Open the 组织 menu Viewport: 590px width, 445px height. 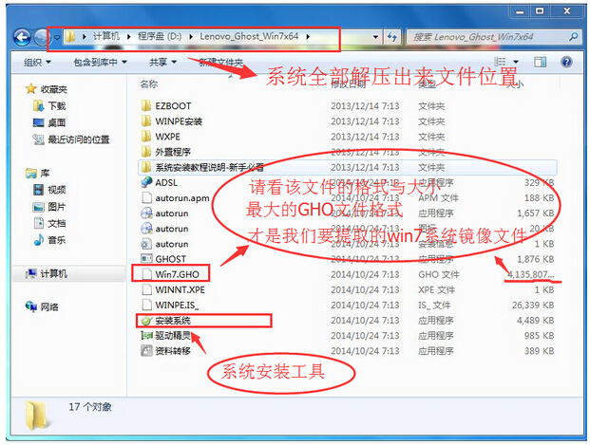pos(37,62)
